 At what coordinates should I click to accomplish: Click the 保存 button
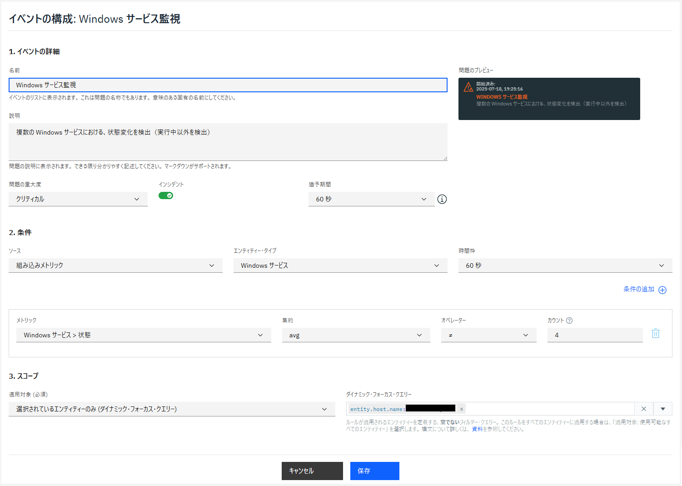click(x=375, y=471)
